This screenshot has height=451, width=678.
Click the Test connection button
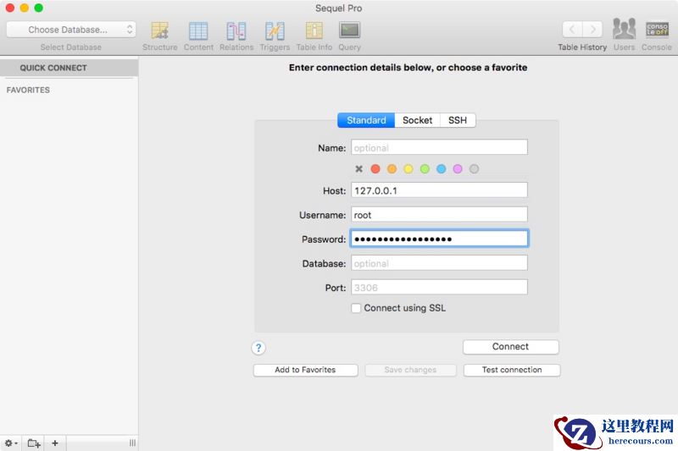[512, 370]
